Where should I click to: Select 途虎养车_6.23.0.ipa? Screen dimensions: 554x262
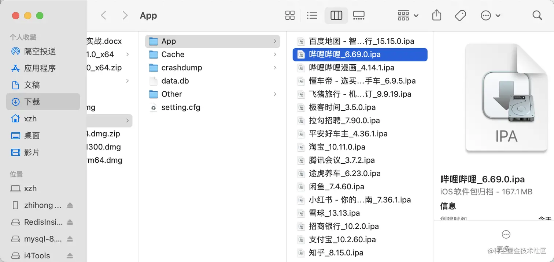point(360,173)
